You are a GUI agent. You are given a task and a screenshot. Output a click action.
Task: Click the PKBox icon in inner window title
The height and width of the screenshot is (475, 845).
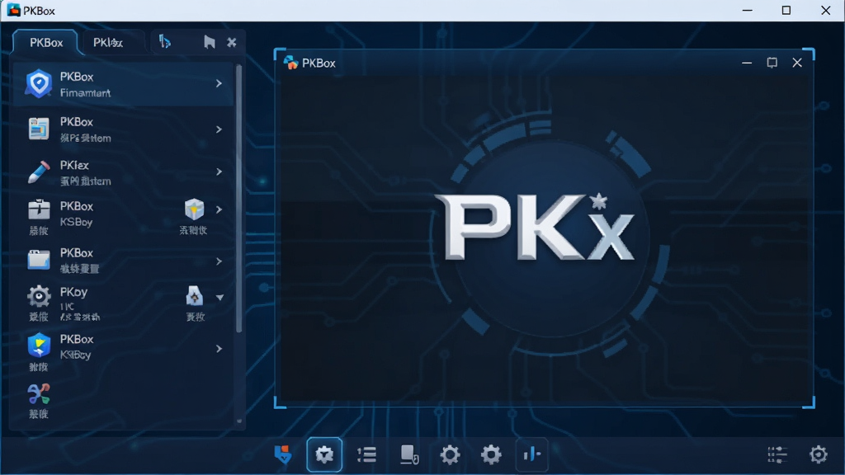(291, 63)
